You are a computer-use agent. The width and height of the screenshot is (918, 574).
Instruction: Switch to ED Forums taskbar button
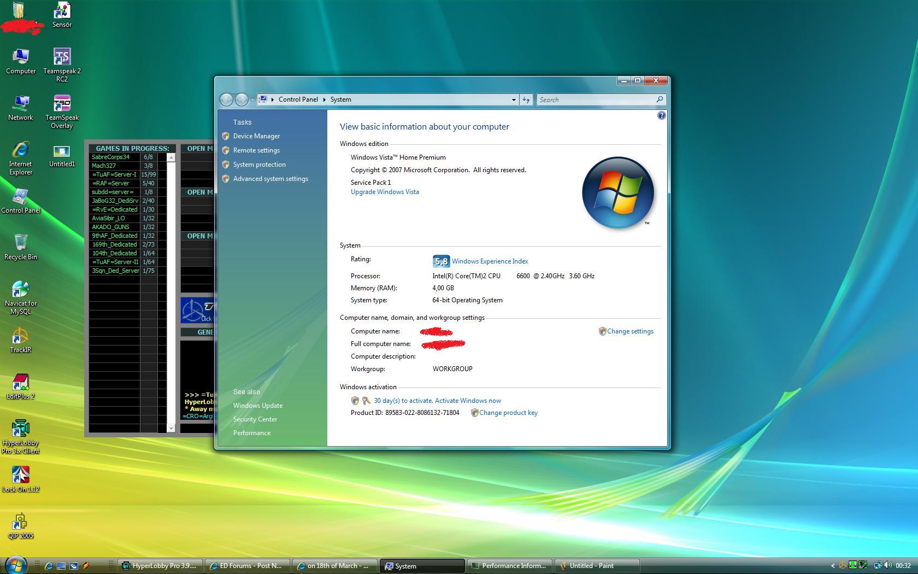[248, 566]
